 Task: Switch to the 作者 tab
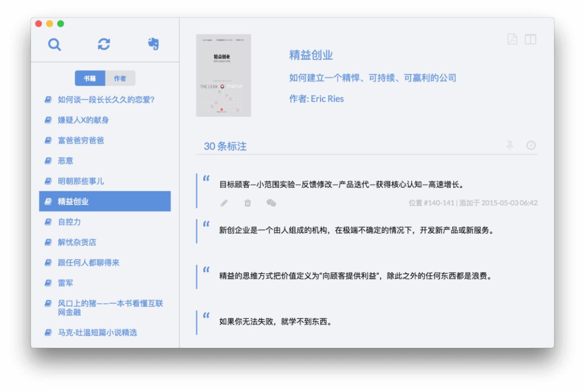(120, 79)
